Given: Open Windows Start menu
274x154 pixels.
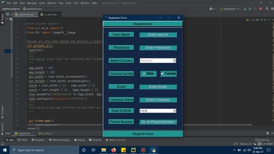Looking at the screenshot, I should (5, 150).
